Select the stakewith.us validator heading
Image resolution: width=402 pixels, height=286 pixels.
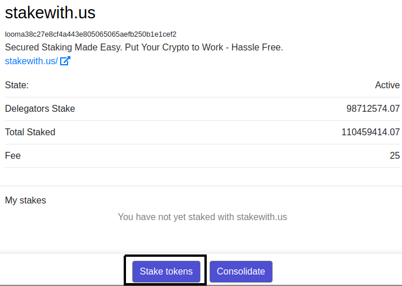[x=50, y=13]
